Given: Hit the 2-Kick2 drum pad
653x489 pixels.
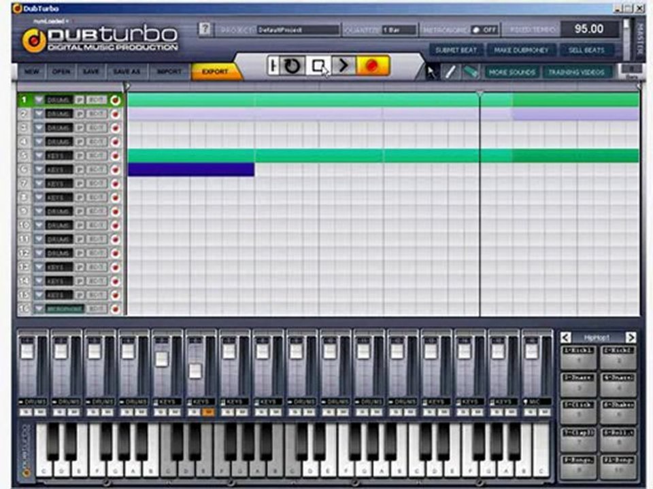Looking at the screenshot, I should (x=618, y=357).
